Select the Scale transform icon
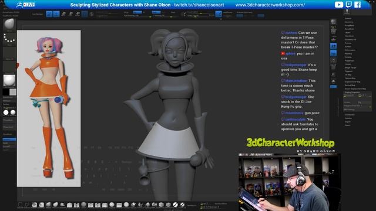This screenshot has width=376, height=211. 70,14
